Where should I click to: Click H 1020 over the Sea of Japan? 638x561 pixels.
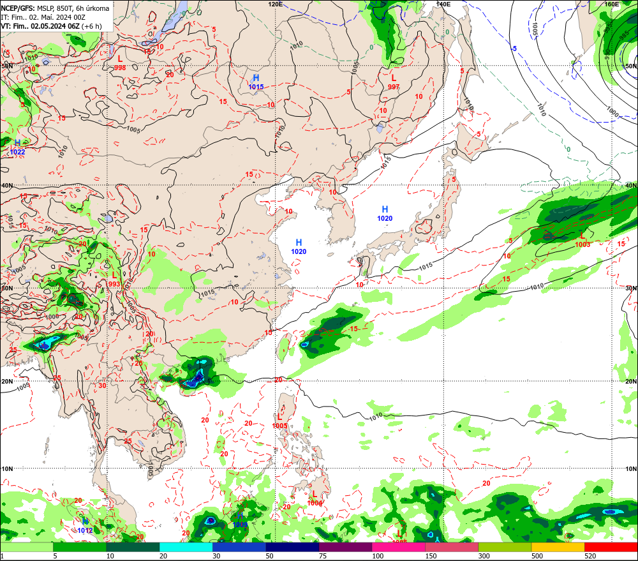pyautogui.click(x=385, y=214)
